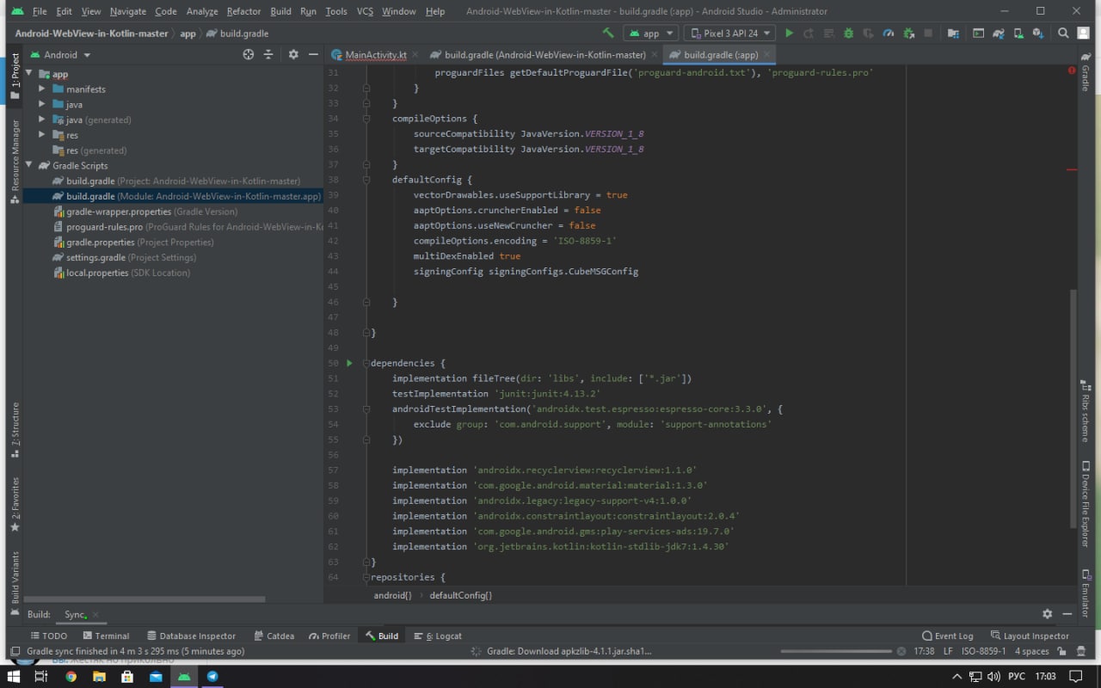
Task: Start debugging with the Debug bug icon
Action: 848,34
